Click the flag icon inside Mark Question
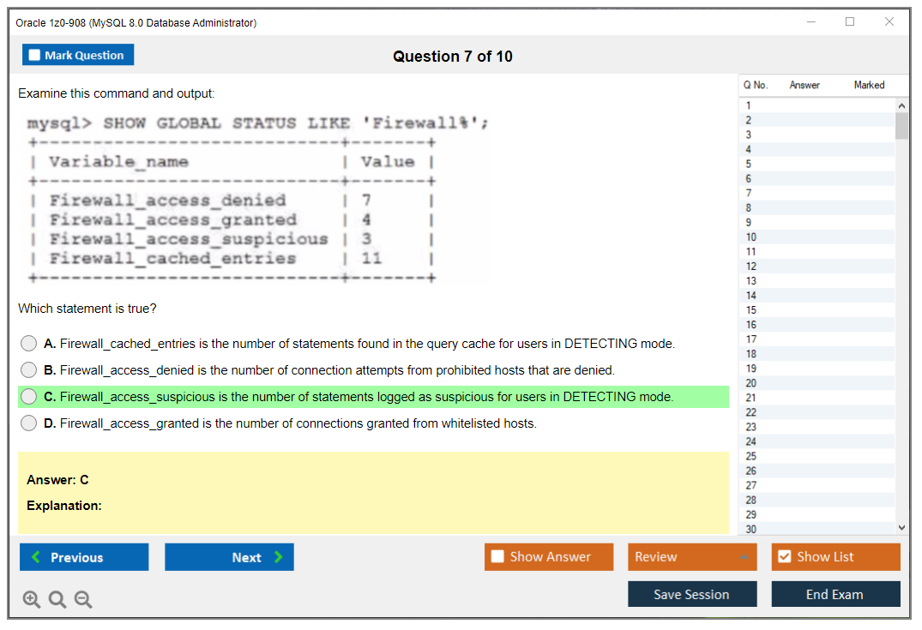 pyautogui.click(x=33, y=54)
